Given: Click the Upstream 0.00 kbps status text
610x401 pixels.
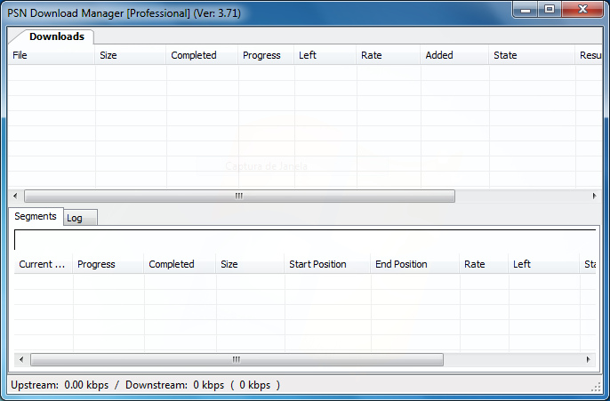Looking at the screenshot, I should click(60, 385).
